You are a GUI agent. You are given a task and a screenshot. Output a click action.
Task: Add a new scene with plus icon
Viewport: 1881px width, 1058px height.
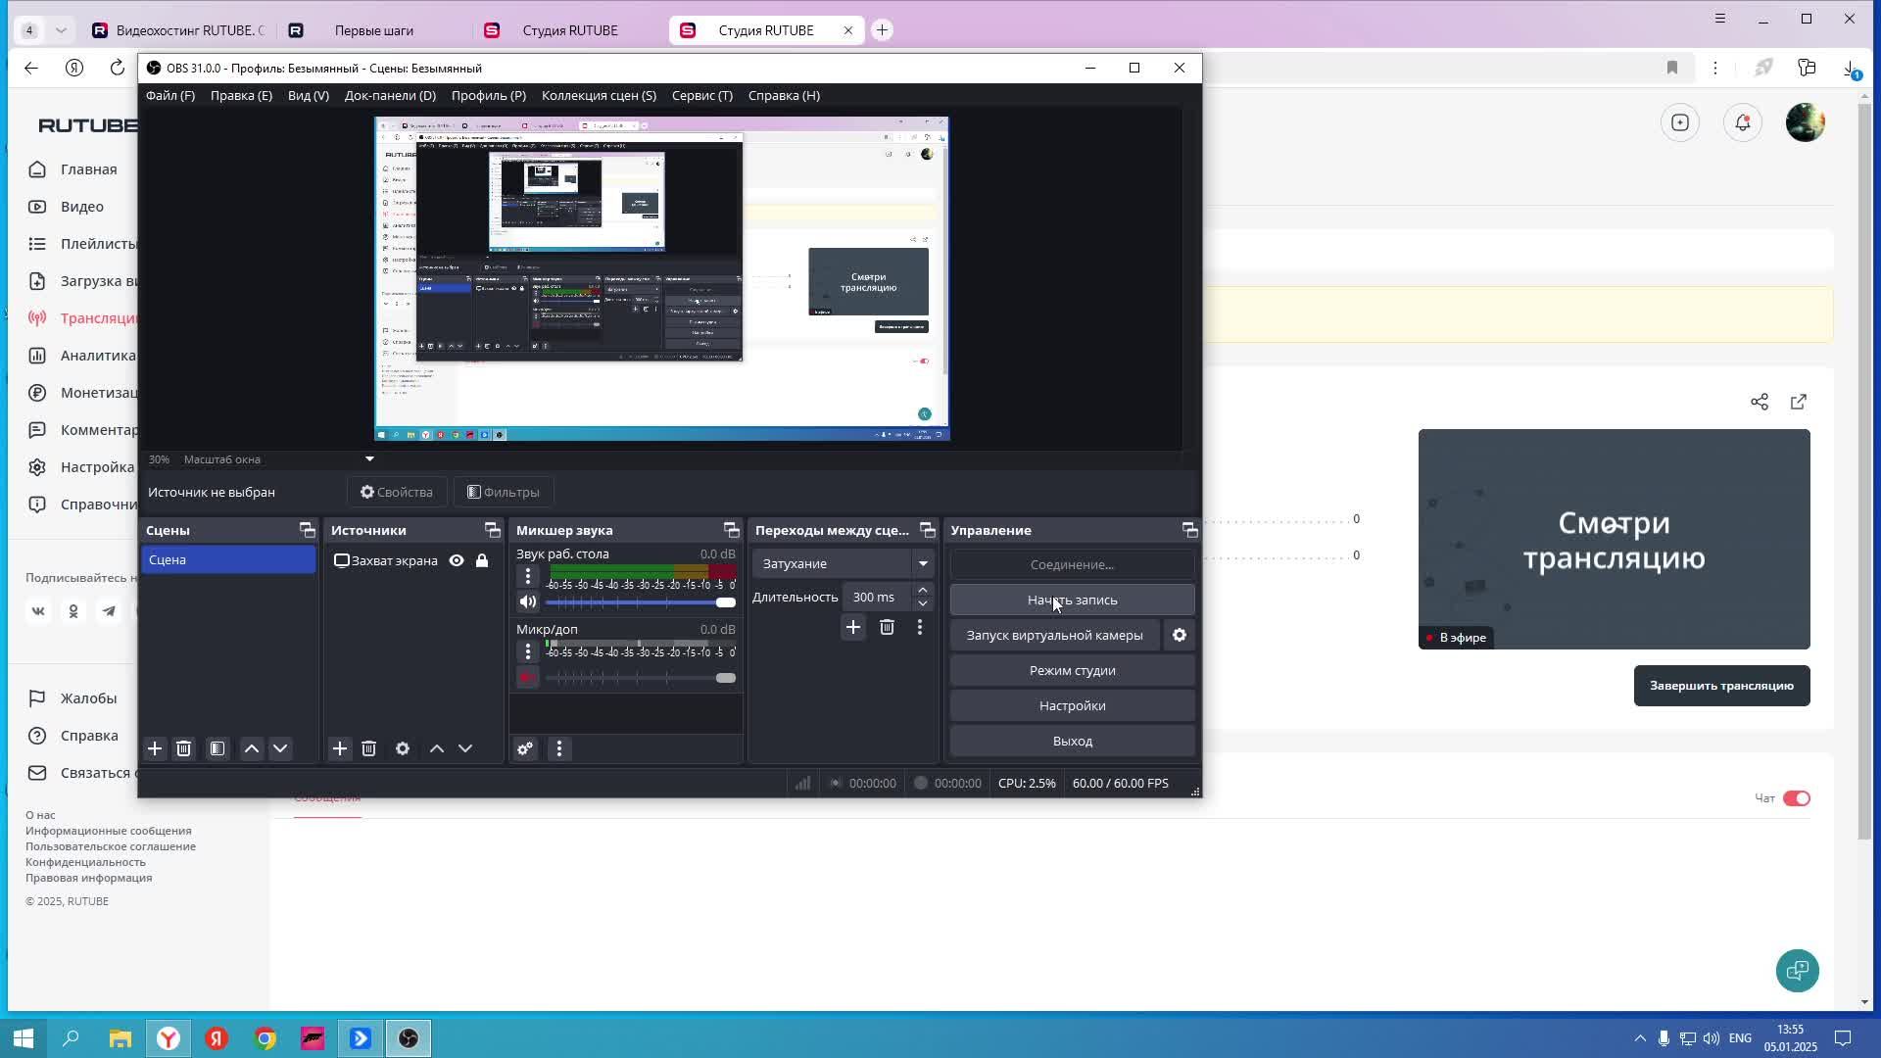point(155,748)
